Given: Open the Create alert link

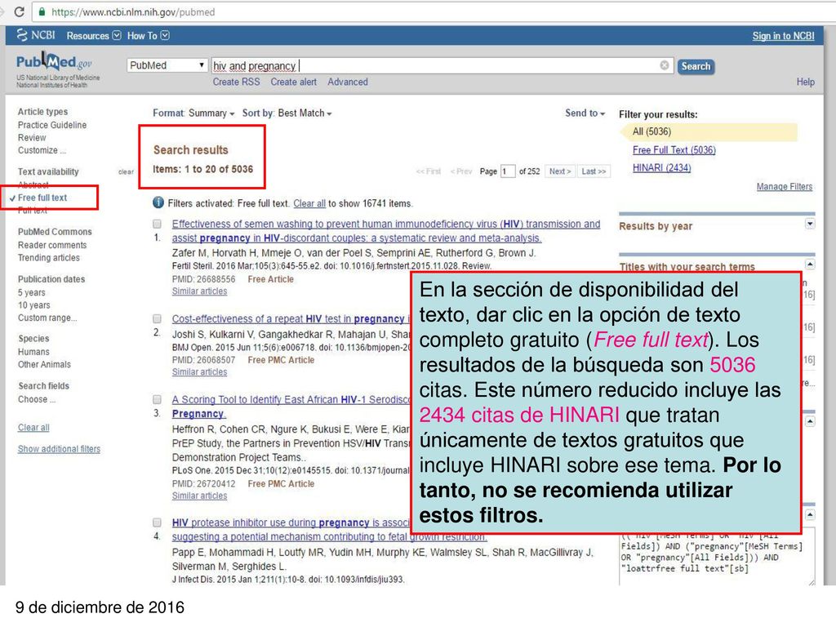Looking at the screenshot, I should coord(293,82).
